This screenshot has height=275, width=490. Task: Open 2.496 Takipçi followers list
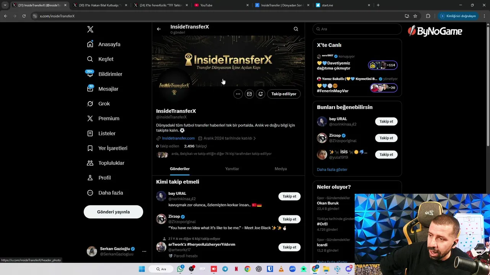click(x=195, y=146)
